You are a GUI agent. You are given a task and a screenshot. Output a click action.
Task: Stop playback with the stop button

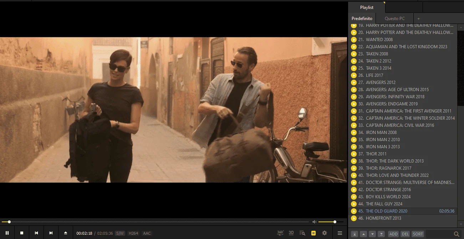[22, 233]
